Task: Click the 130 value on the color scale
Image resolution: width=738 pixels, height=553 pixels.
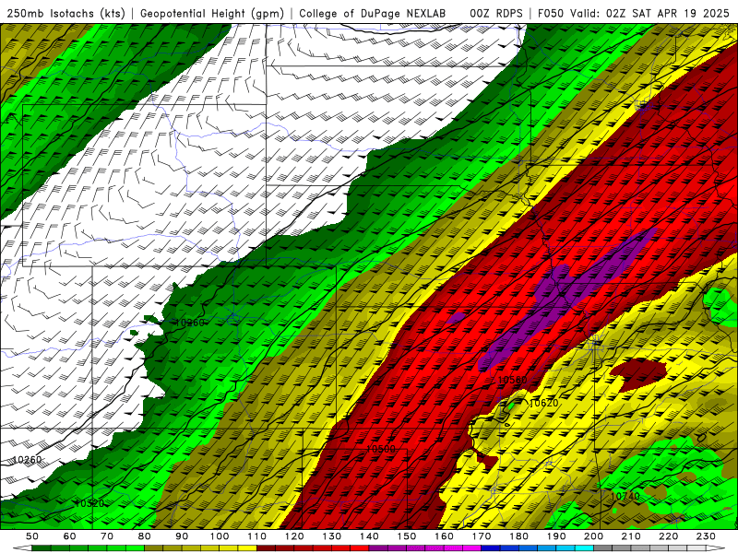Action: (x=332, y=536)
